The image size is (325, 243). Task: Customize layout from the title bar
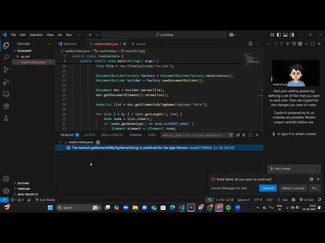[x=272, y=35]
